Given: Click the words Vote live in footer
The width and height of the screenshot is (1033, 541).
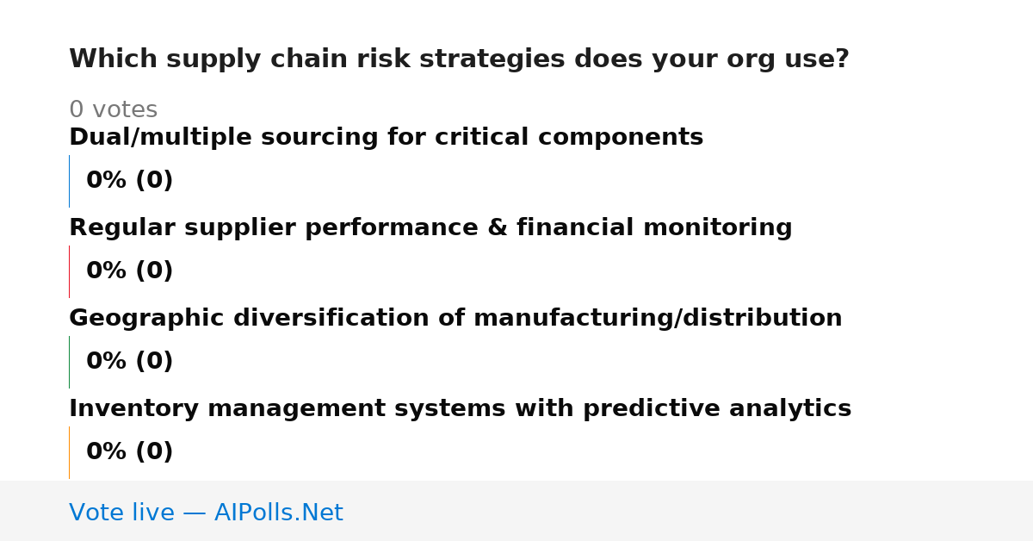Looking at the screenshot, I should (121, 513).
